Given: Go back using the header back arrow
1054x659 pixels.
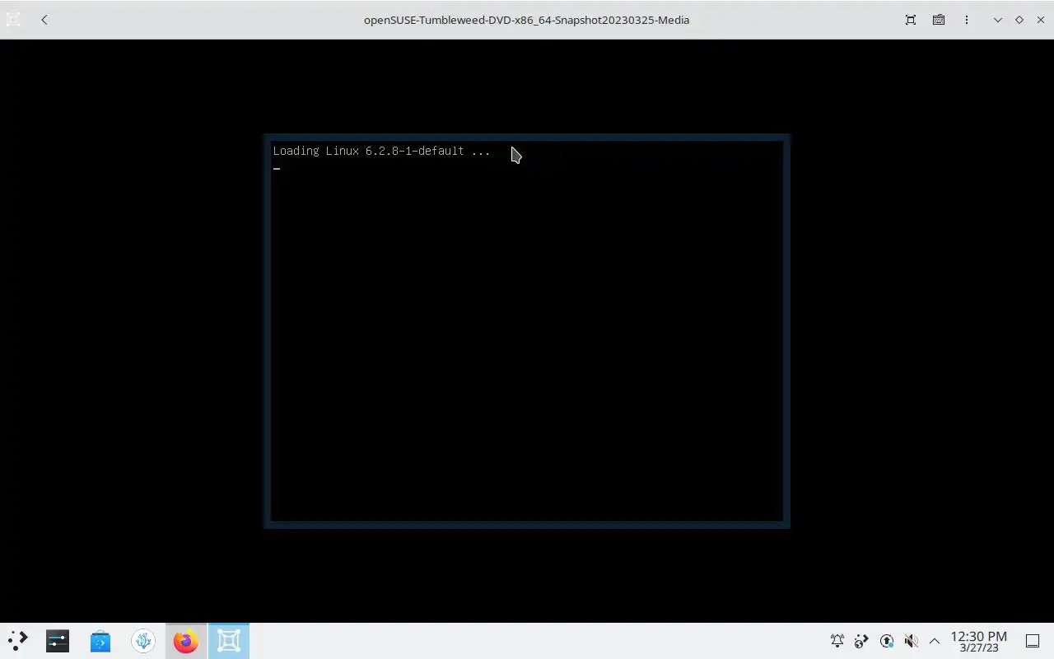Looking at the screenshot, I should pos(44,20).
